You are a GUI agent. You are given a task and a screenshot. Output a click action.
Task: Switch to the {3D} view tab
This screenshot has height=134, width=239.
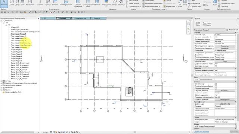[x=48, y=18]
